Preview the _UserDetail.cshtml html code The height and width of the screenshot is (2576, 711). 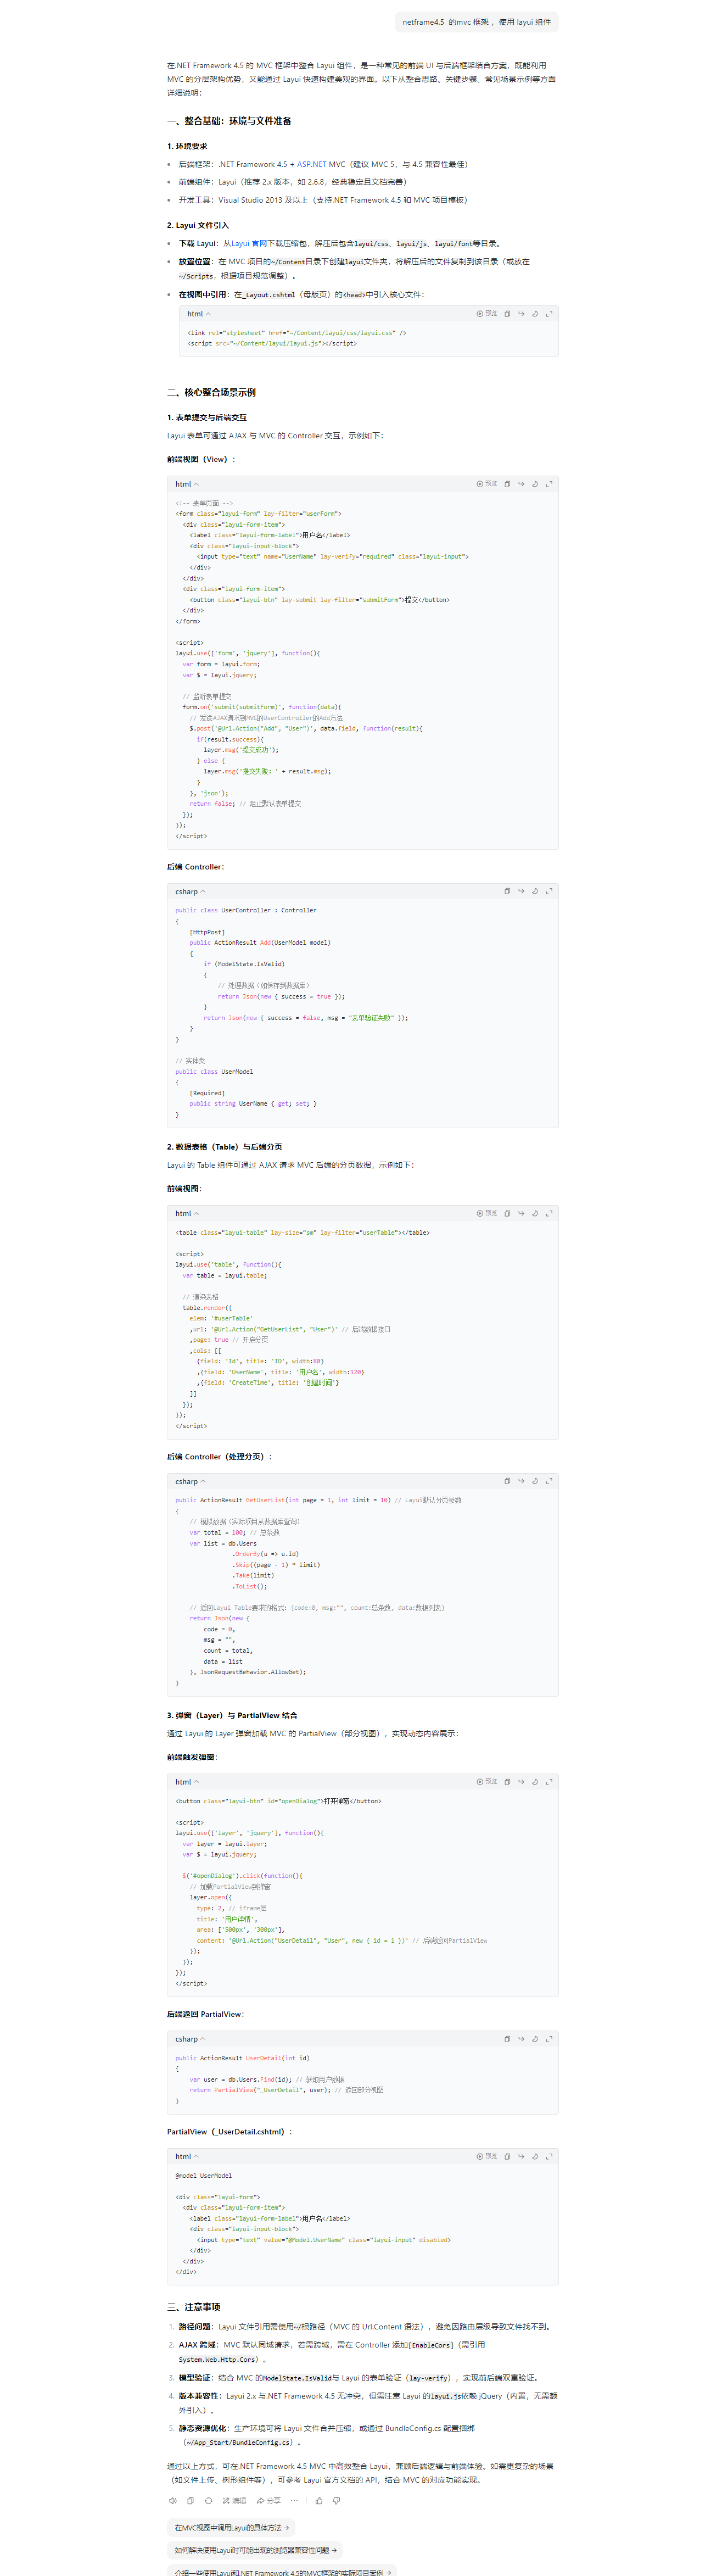(487, 2156)
